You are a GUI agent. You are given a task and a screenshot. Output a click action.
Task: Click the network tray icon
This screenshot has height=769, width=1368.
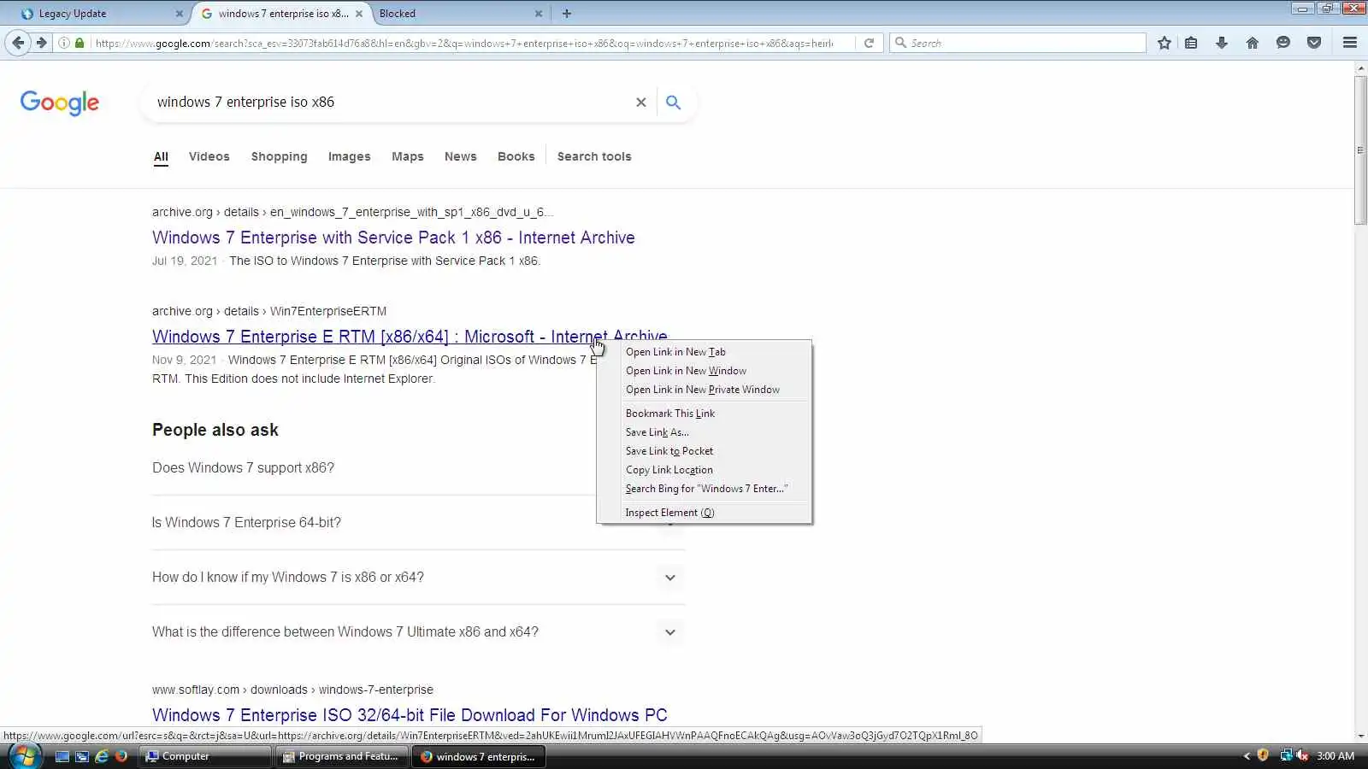tap(1286, 755)
